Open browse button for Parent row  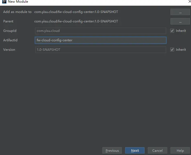180,21
